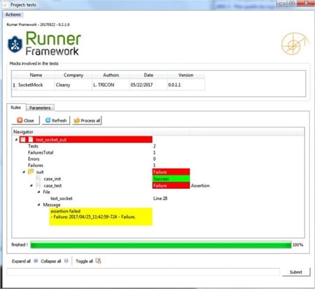Viewport: 315px width, 289px height.
Task: Click the Failure status of case_test
Action: pos(171,185)
